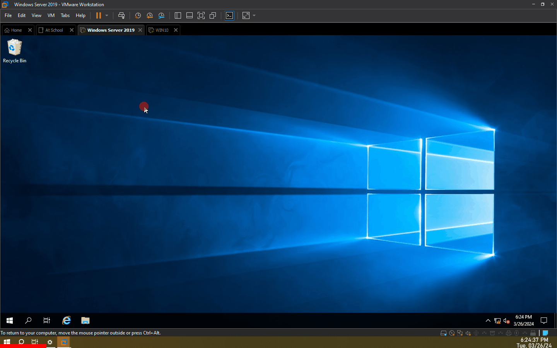Open the View menu
Viewport: 557px width, 348px height.
click(x=36, y=15)
